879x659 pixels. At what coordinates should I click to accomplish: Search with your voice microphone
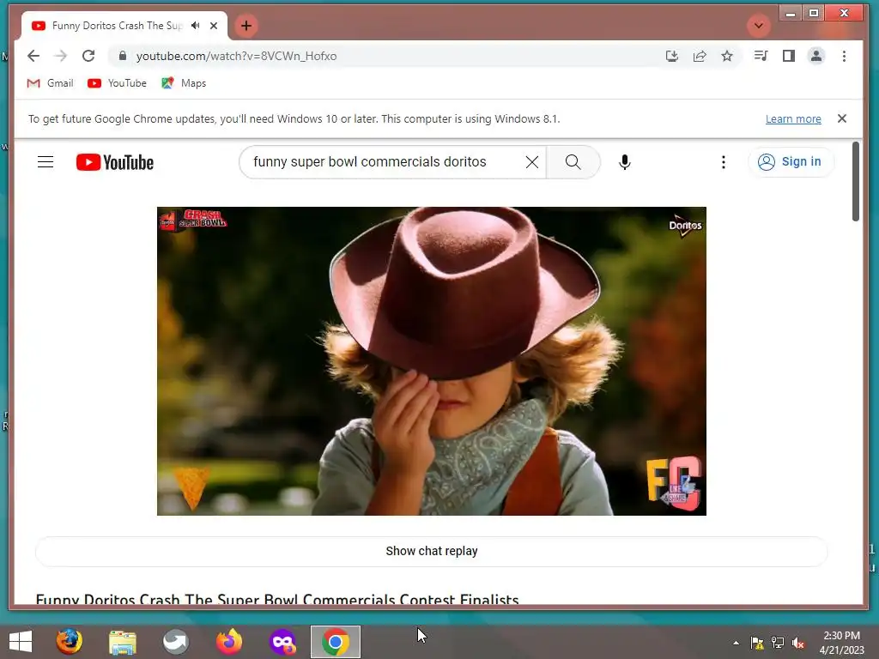tap(625, 162)
